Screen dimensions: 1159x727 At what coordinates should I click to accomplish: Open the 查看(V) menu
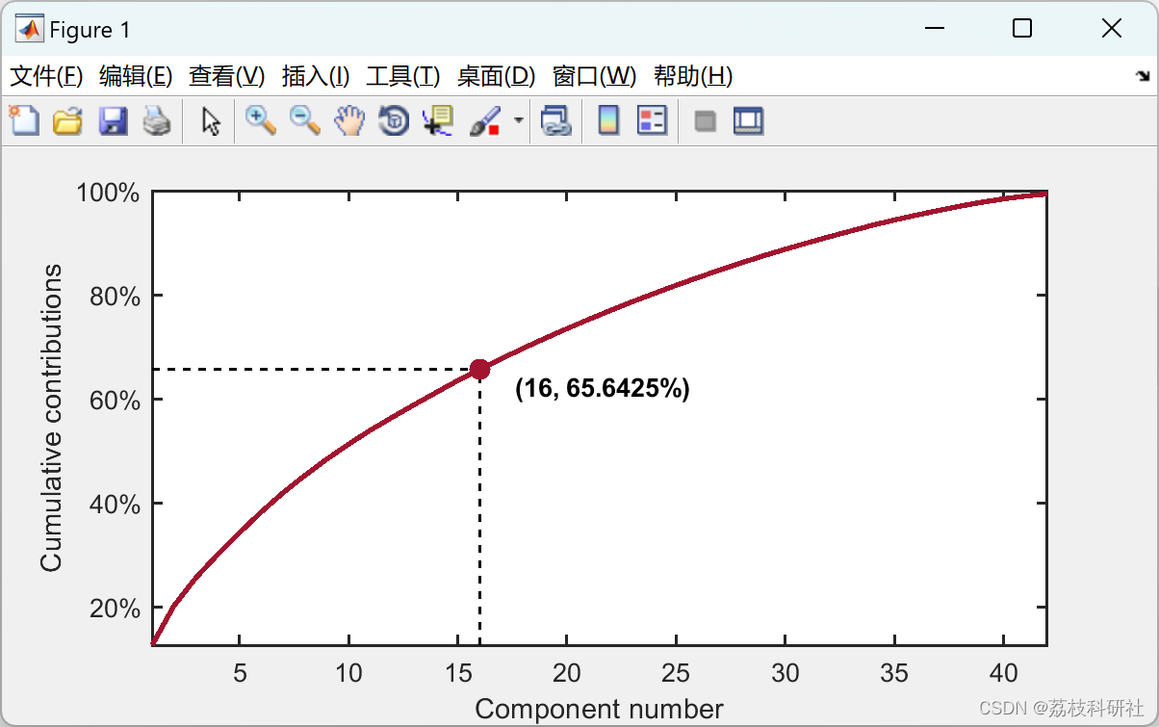pyautogui.click(x=226, y=76)
